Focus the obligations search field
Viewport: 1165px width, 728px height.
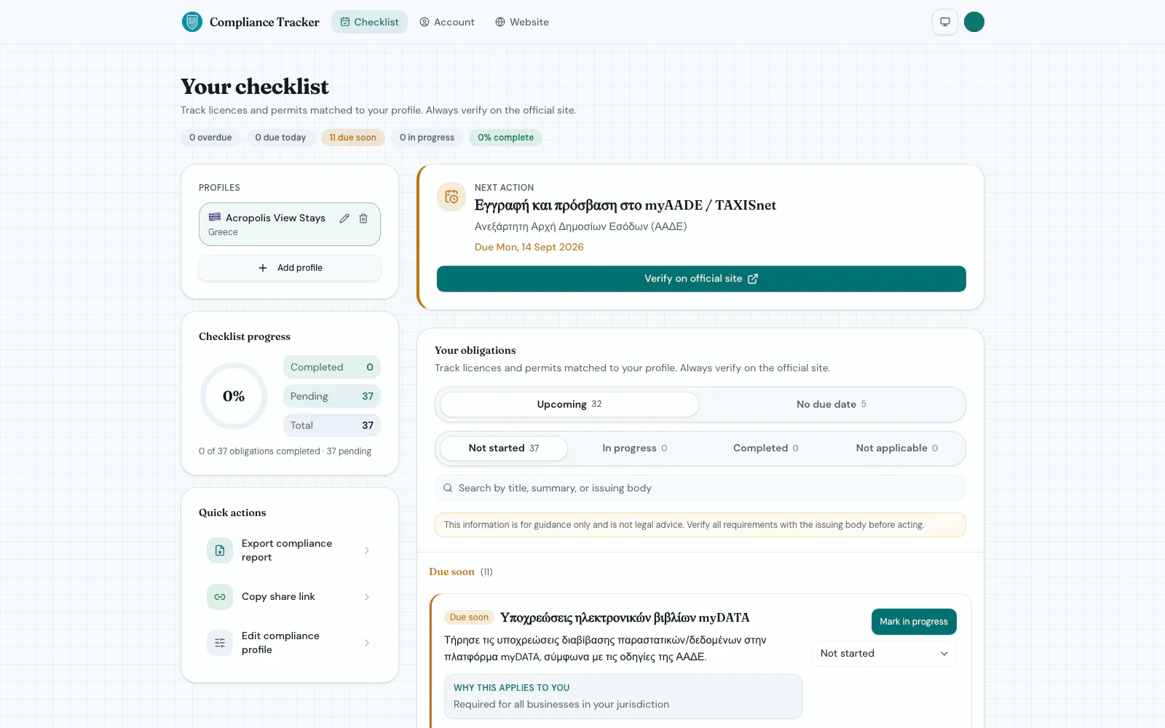[x=700, y=488]
